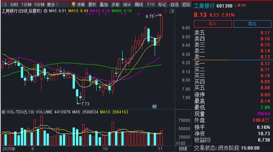Viewport: 273px width, 152px height.
Task: Toggle the side panel icon next to diamond
Action: (172, 11)
